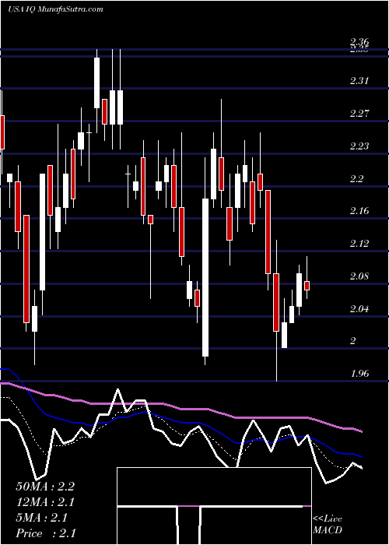
Task: Click the last red candlestick on the right
Action: tap(307, 286)
